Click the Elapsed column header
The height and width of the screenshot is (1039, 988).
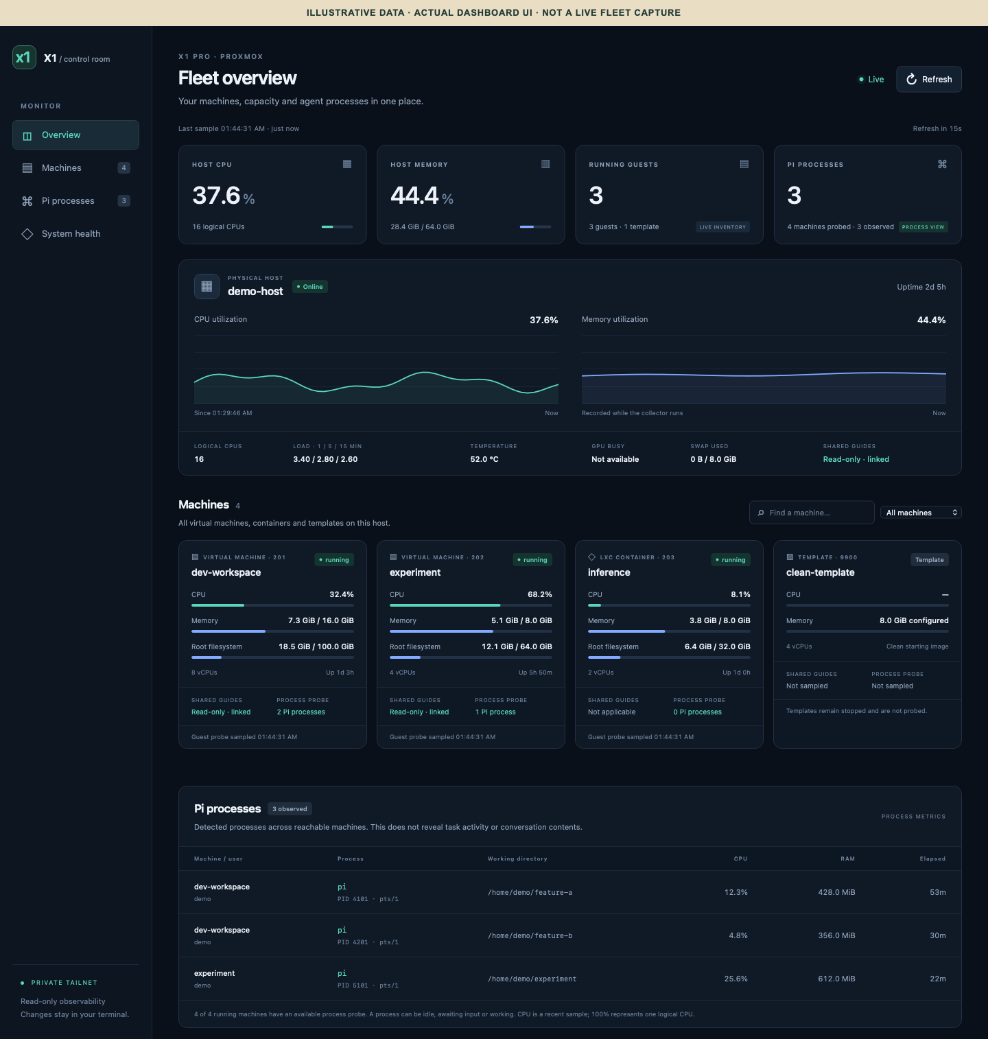pyautogui.click(x=932, y=859)
